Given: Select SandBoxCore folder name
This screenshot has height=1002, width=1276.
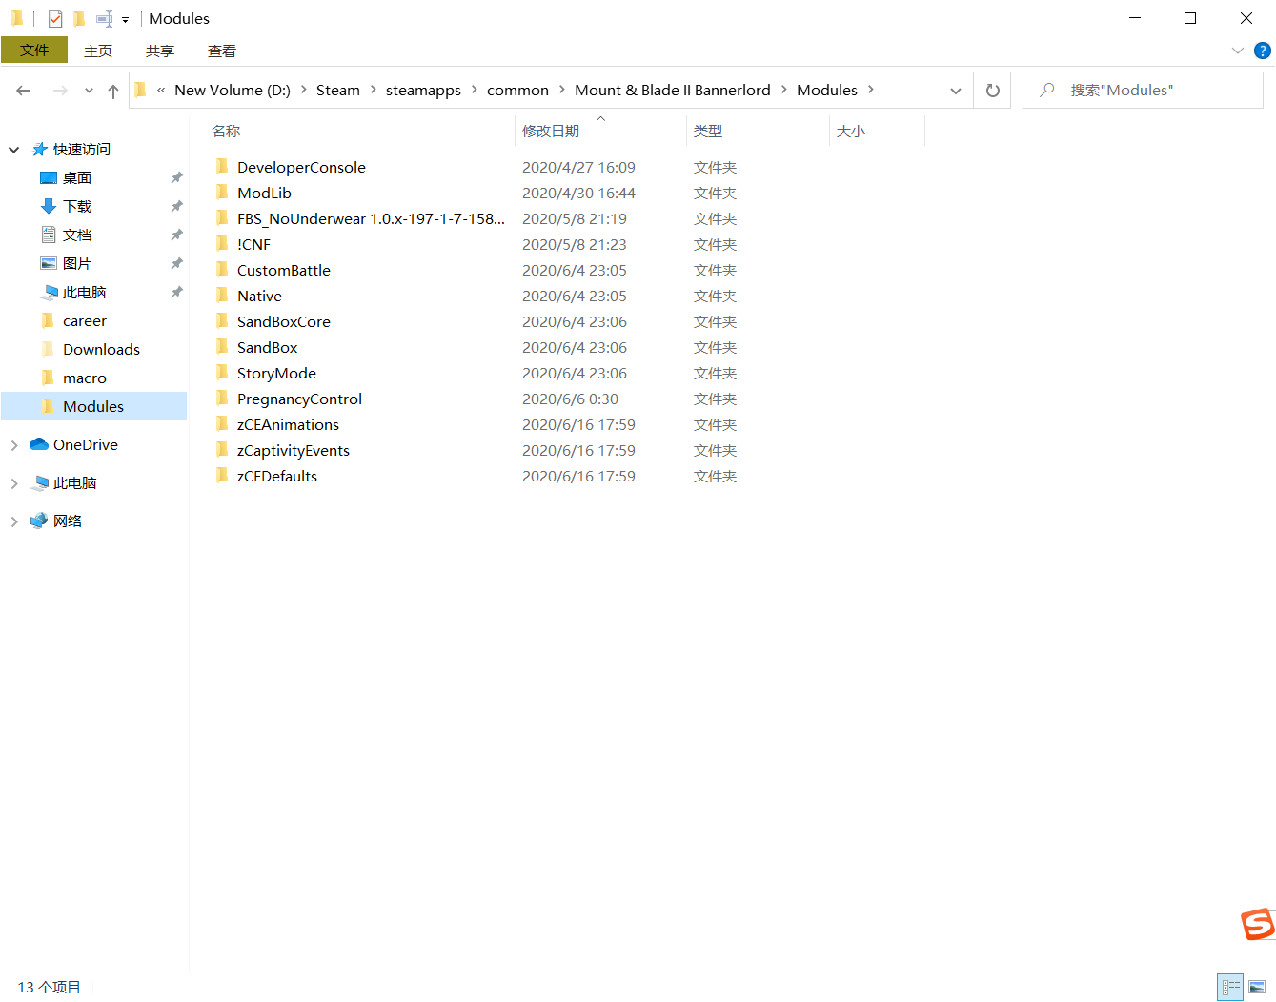Looking at the screenshot, I should tap(284, 322).
